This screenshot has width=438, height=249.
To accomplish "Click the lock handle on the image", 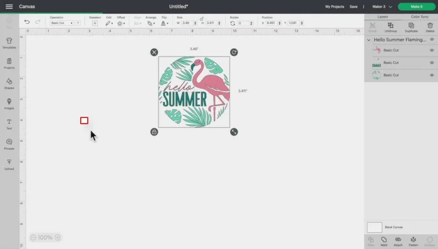I will click(x=154, y=132).
